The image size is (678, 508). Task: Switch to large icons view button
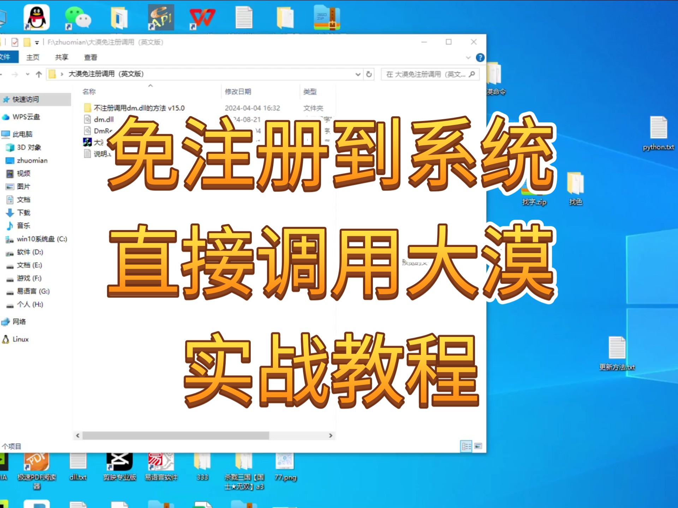(x=478, y=446)
